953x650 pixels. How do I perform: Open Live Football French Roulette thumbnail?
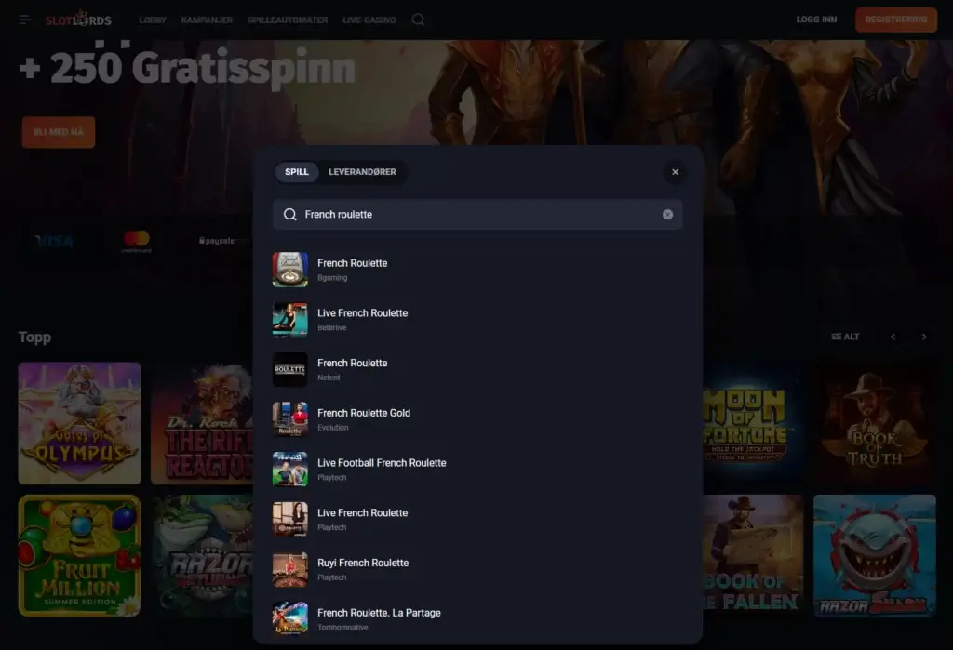pyautogui.click(x=290, y=469)
